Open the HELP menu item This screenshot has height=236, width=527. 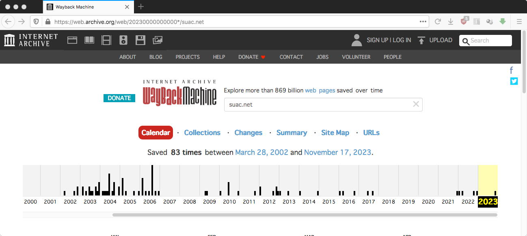click(219, 57)
